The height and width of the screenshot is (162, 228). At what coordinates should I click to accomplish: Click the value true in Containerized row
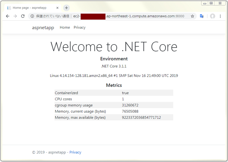125,93
